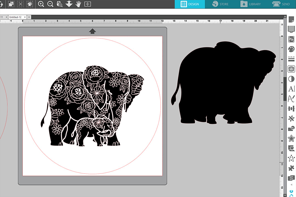
Task: Click the Zoom Out magnifier icon
Action: click(50, 4)
